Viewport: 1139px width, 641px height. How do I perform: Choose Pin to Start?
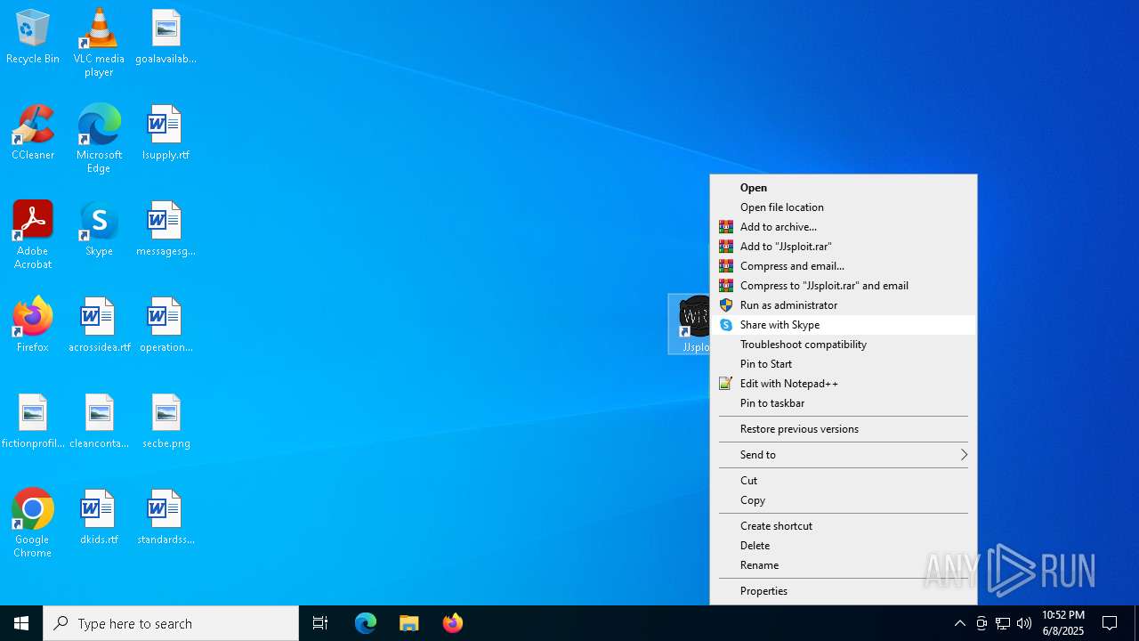pos(844,364)
